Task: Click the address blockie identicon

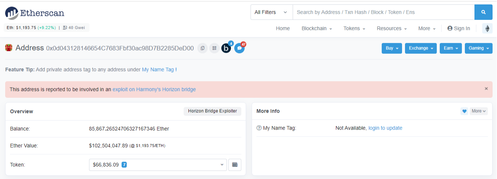Action: pos(8,48)
